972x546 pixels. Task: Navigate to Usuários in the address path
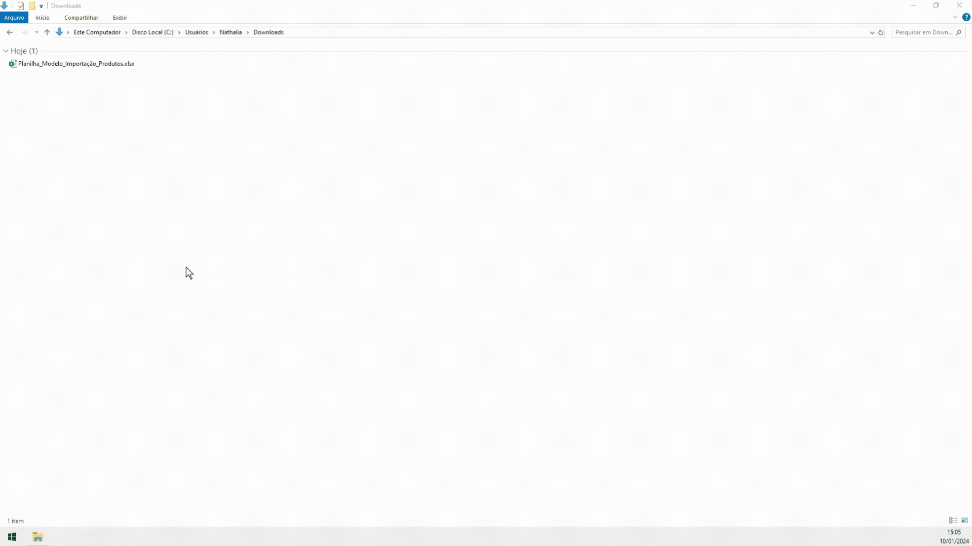197,32
